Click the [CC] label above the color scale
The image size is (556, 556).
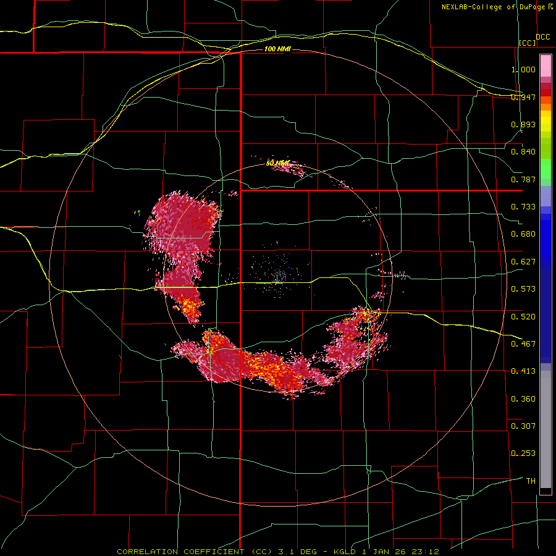point(528,43)
